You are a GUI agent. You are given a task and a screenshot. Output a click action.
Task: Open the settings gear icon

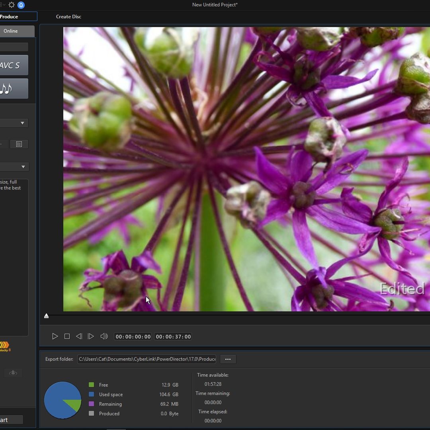coord(12,5)
